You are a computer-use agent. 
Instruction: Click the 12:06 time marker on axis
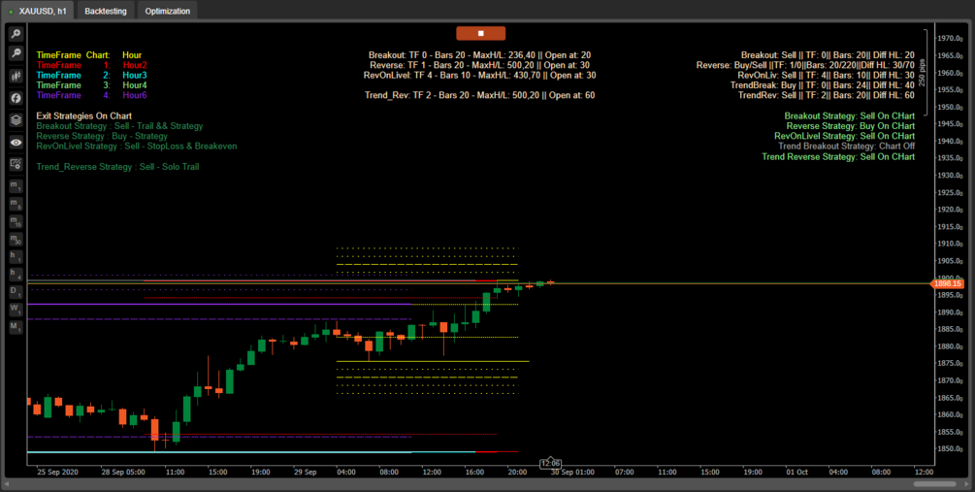pos(550,463)
